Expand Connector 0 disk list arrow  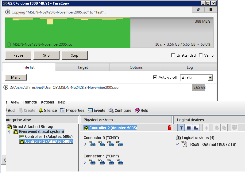(85, 144)
